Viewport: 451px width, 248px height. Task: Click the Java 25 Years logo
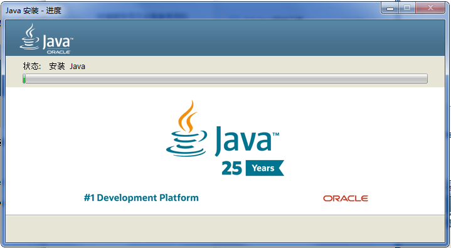[225, 138]
